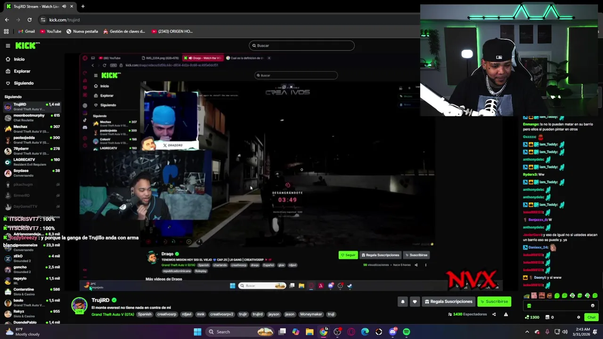Click the Buscar search field
This screenshot has height=339, width=603.
(x=301, y=46)
